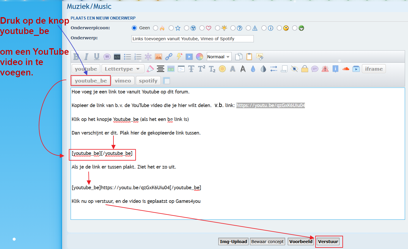408x249 pixels.
Task: Apply subscript T₂ formatting
Action: pos(212,69)
